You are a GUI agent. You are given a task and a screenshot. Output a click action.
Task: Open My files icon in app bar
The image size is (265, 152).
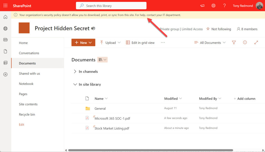coord(5,51)
